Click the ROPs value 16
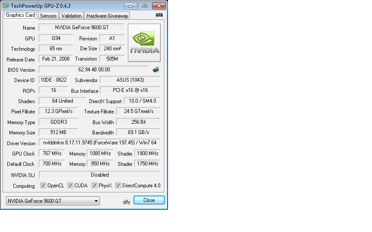This screenshot has height=232, width=372. click(53, 90)
